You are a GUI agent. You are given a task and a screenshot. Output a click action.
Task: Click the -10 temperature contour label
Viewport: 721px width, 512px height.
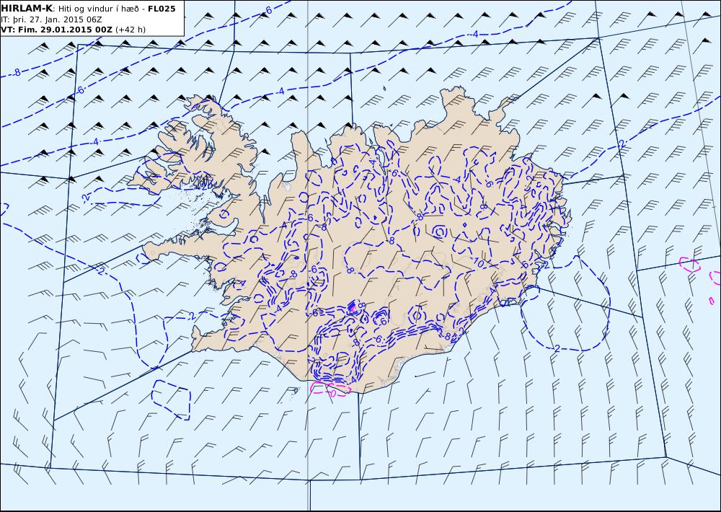477,263
